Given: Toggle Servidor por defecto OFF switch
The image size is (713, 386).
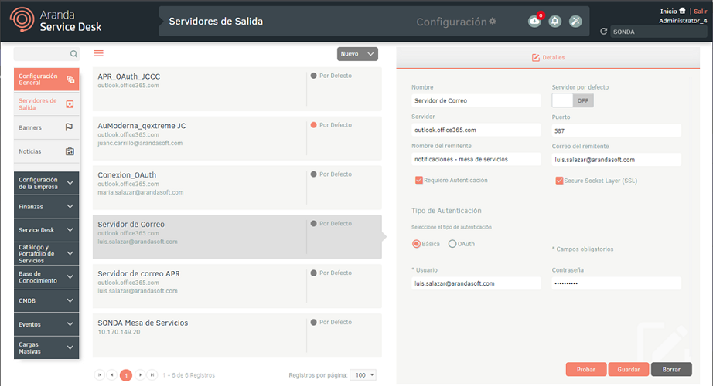Looking at the screenshot, I should click(x=572, y=100).
